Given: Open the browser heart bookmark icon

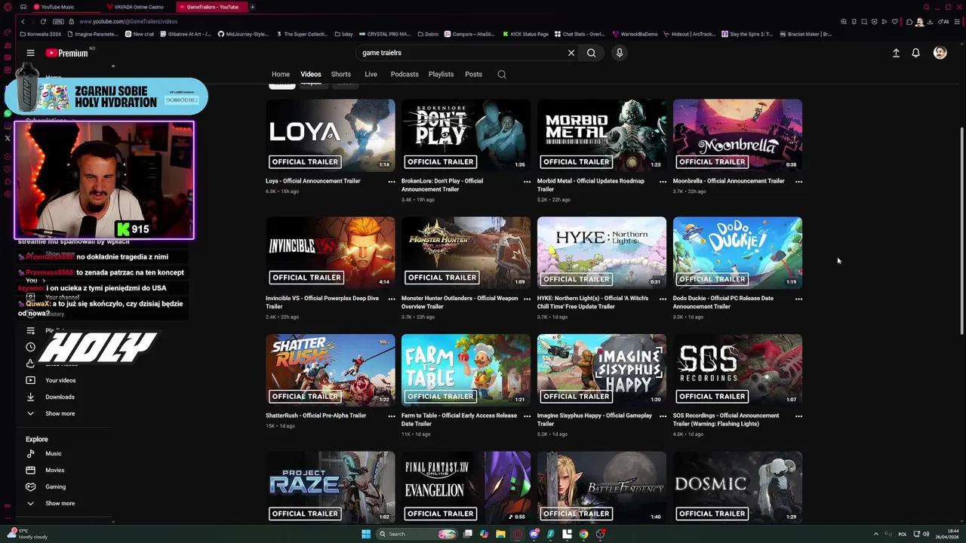Looking at the screenshot, I should 894,21.
